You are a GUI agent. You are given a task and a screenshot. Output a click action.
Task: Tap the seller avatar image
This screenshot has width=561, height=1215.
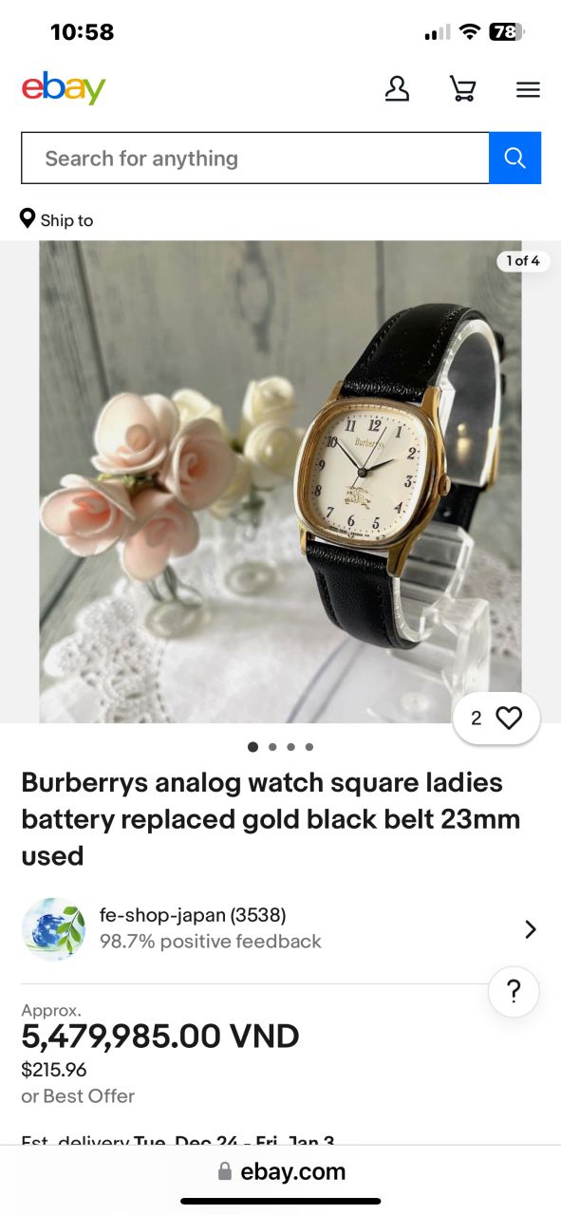(54, 929)
